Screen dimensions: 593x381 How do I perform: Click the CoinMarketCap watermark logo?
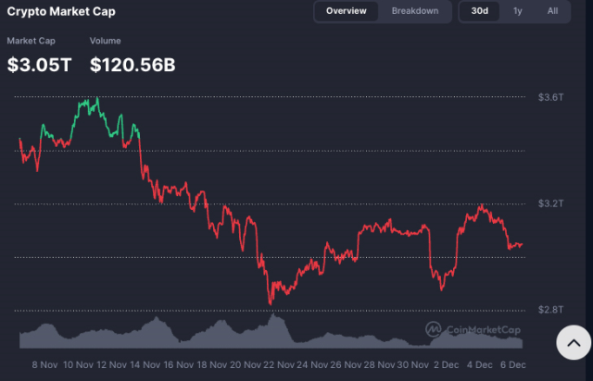pos(473,329)
